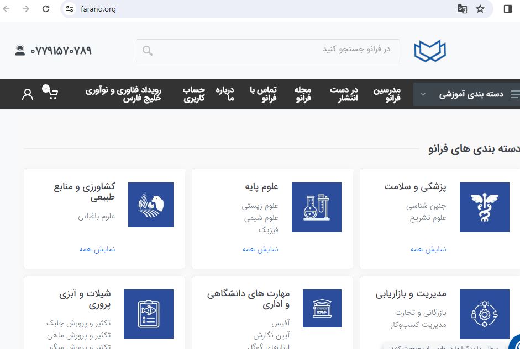The height and width of the screenshot is (349, 520).
Task: Reload the farano.org page
Action: (x=46, y=9)
